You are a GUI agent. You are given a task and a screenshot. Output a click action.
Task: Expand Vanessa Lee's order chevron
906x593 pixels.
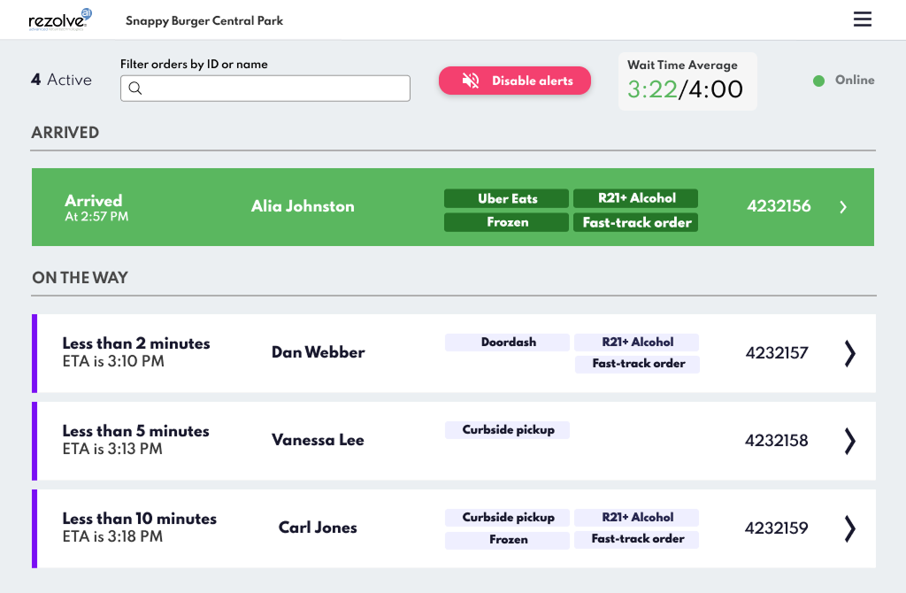pos(849,441)
